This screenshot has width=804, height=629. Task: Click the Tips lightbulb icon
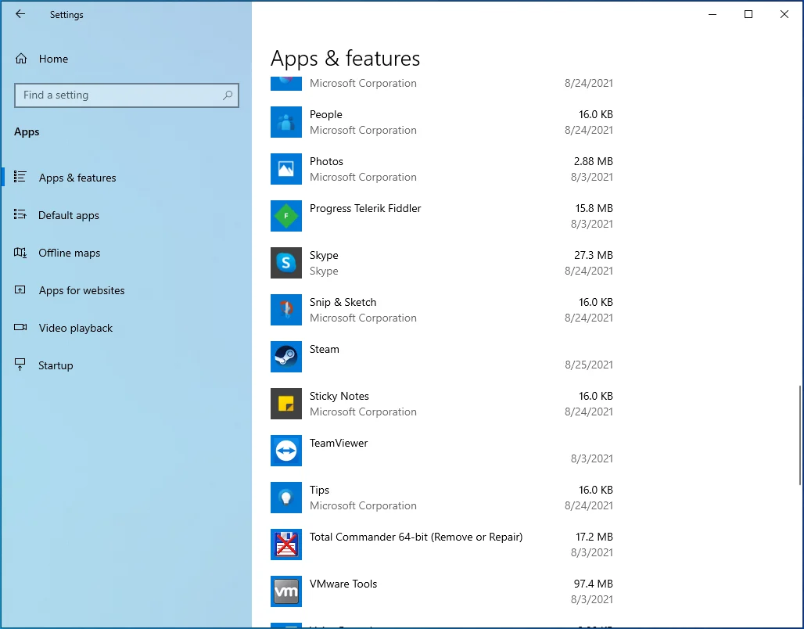pyautogui.click(x=286, y=498)
